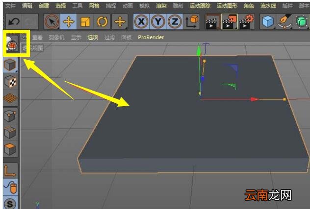Open the 动画 menu
The height and width of the screenshot is (209, 310).
coord(128,6)
